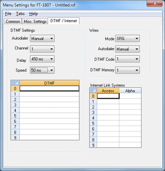Click the DTMF column header

pos(49,83)
